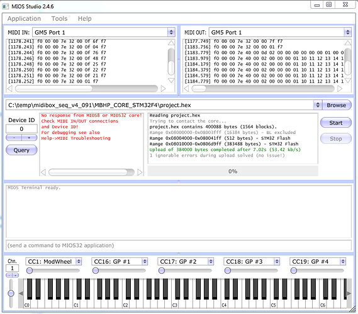358x314 pixels.
Task: Open the Help menu
Action: click(85, 18)
